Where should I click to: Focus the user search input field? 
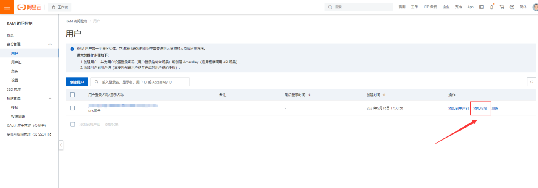point(140,82)
